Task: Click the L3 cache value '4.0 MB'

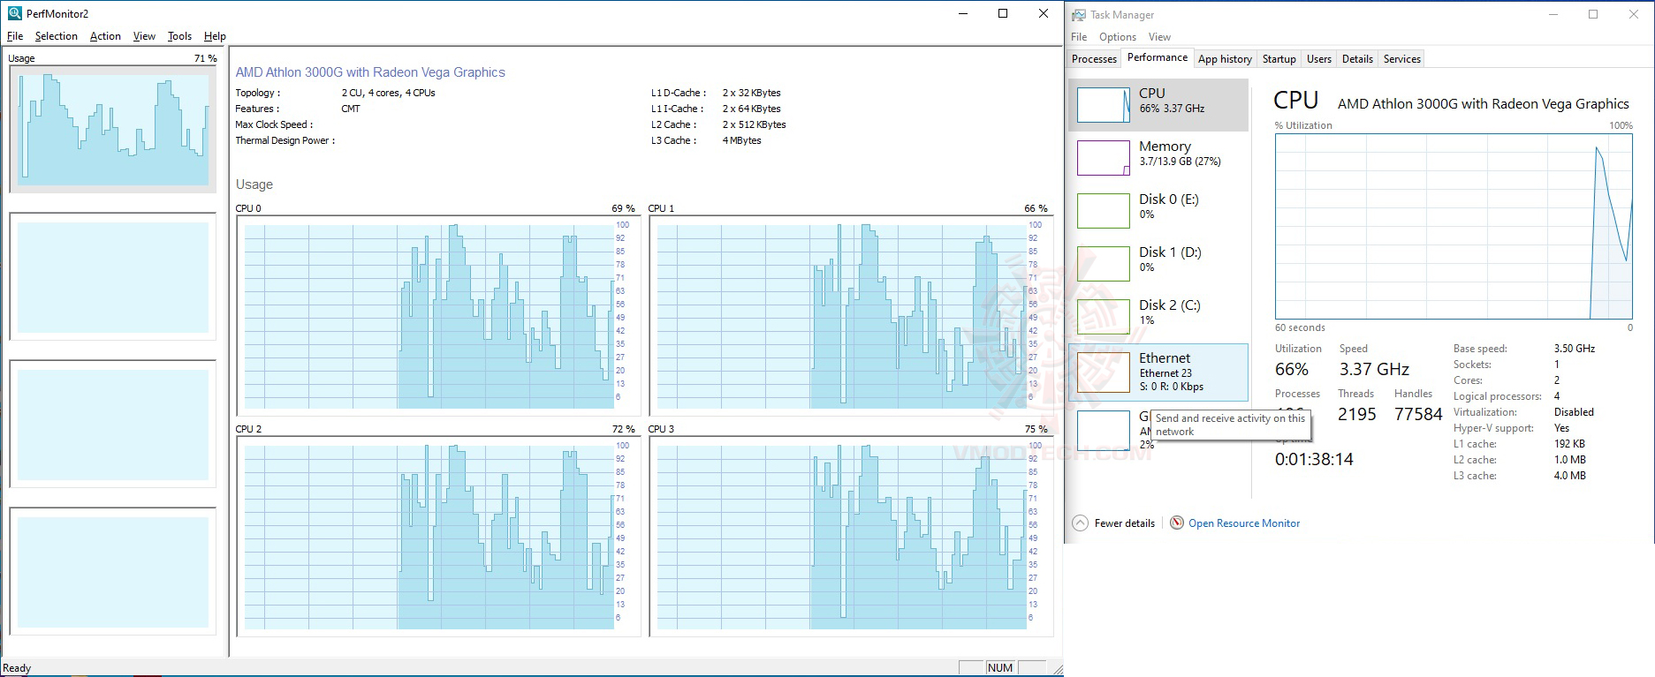Action: pyautogui.click(x=1570, y=476)
